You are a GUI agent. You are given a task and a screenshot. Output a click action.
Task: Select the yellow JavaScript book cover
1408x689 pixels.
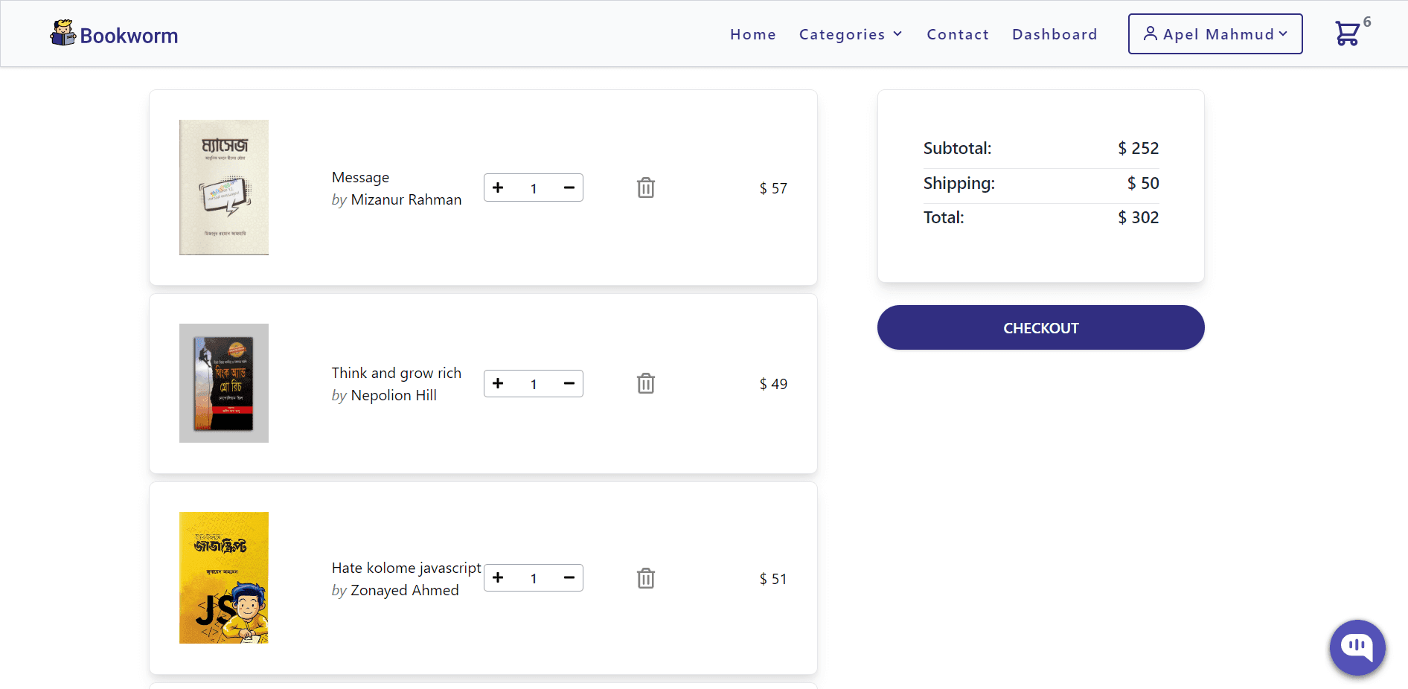pos(224,577)
